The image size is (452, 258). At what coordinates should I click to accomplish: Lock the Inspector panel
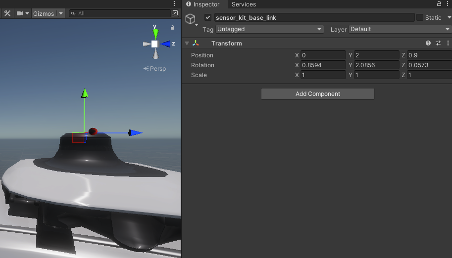439,4
